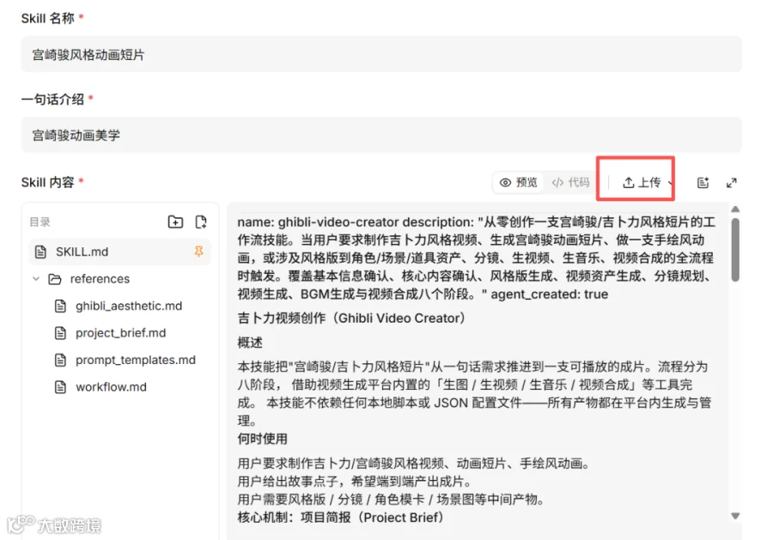Screen dimensions: 773x540
Task: Click the 概述 heading in content
Action: (x=250, y=343)
